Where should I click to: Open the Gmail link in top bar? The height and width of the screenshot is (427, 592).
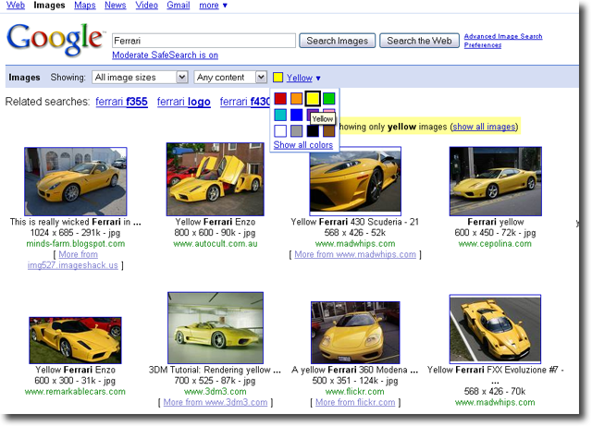point(179,6)
